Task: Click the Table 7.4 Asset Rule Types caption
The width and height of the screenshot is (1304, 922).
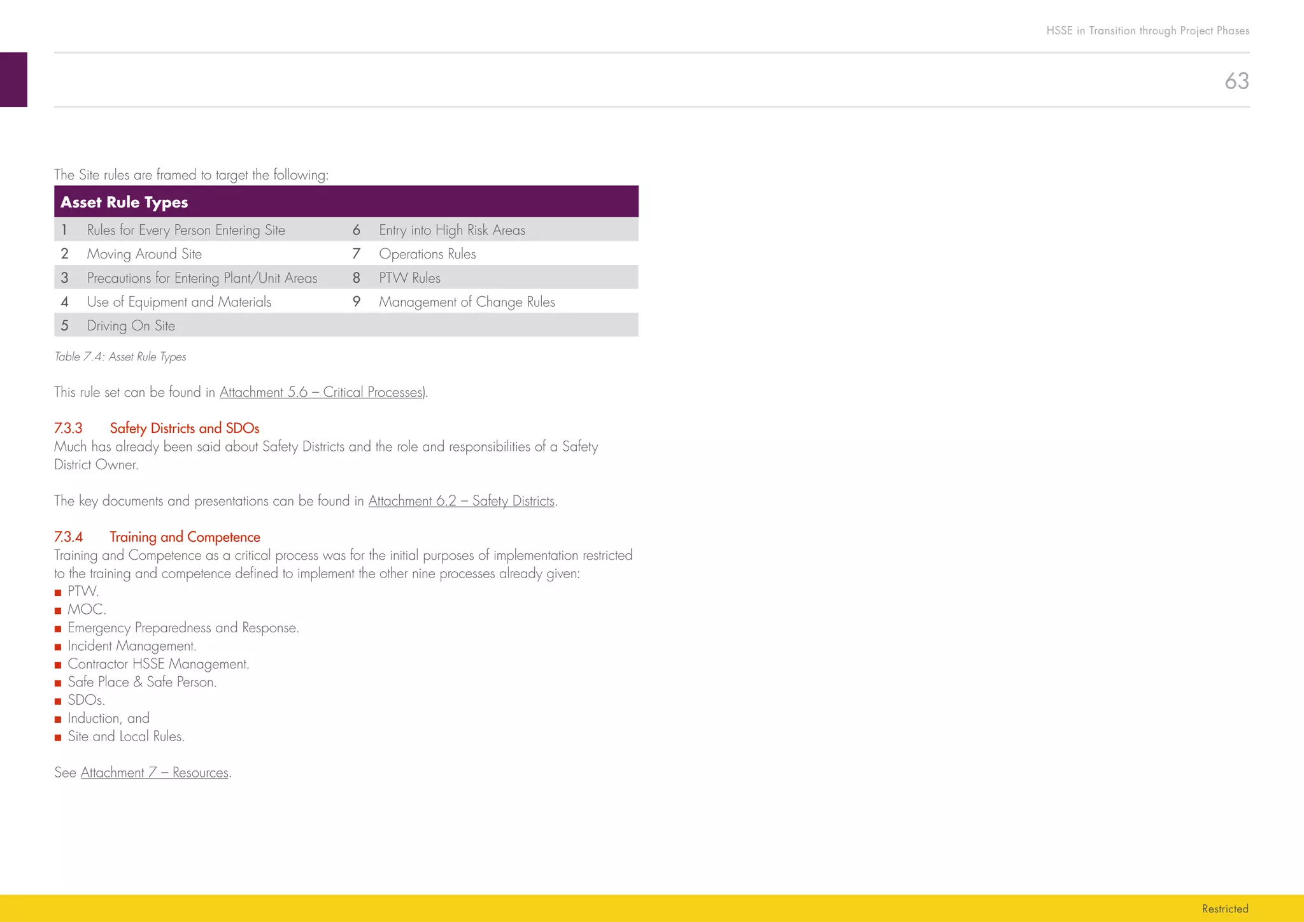Action: tap(120, 357)
